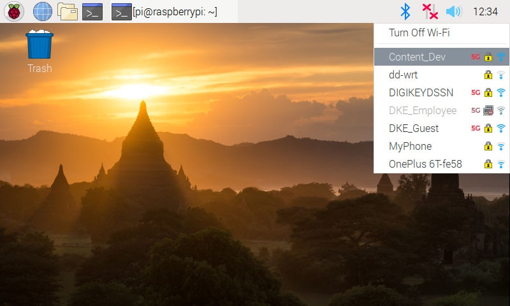The height and width of the screenshot is (306, 510).
Task: Click the disconnected network tray icon
Action: [430, 11]
